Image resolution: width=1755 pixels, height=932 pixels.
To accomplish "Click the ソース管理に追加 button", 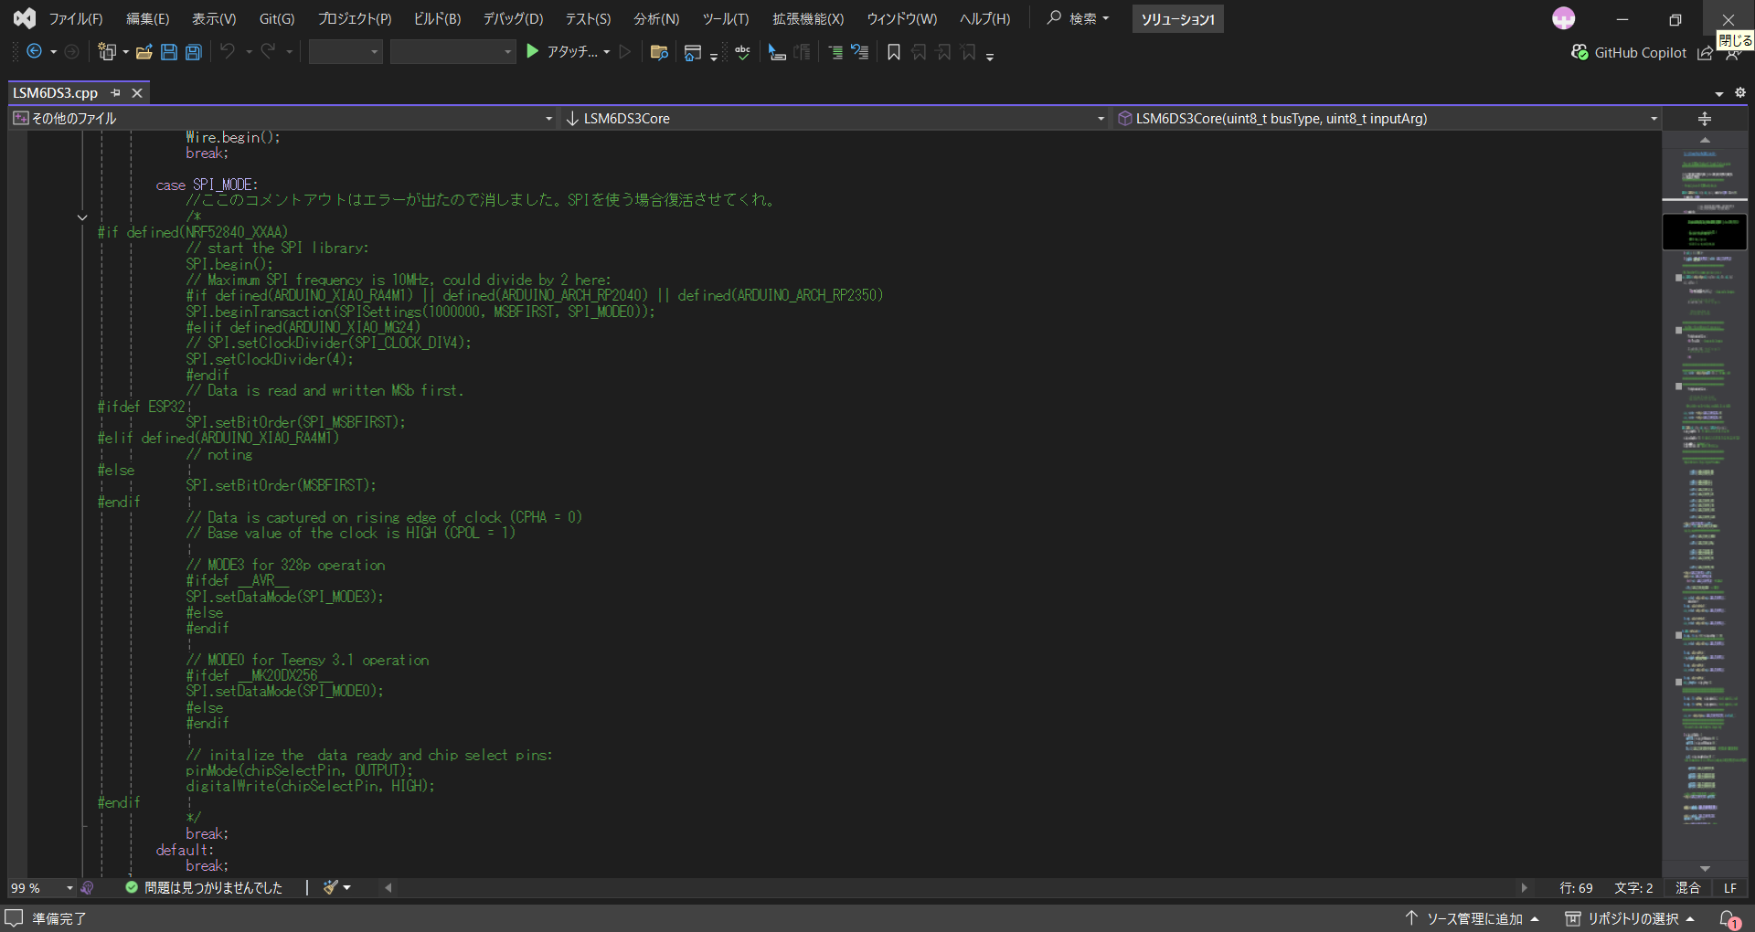I will pos(1473,918).
